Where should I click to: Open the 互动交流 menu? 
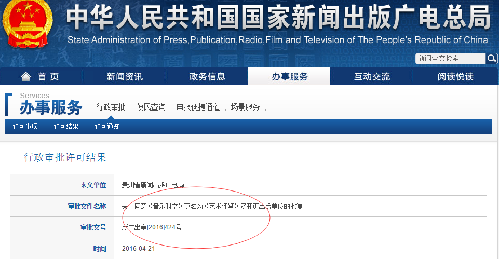coord(372,76)
